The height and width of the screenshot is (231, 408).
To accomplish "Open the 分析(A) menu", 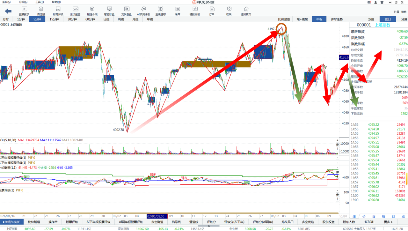I will click(23, 2).
